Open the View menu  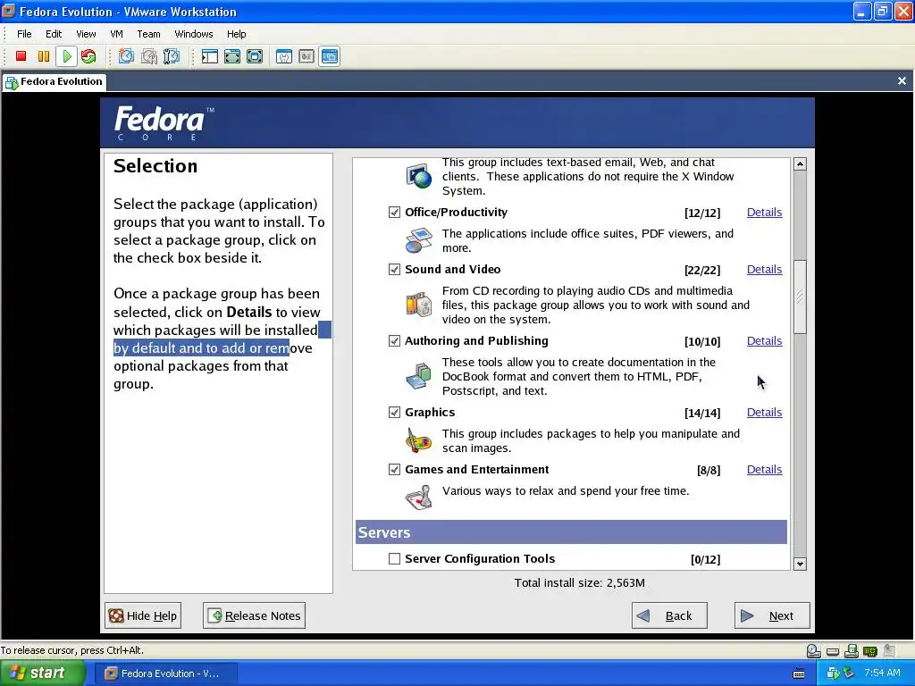[x=86, y=34]
